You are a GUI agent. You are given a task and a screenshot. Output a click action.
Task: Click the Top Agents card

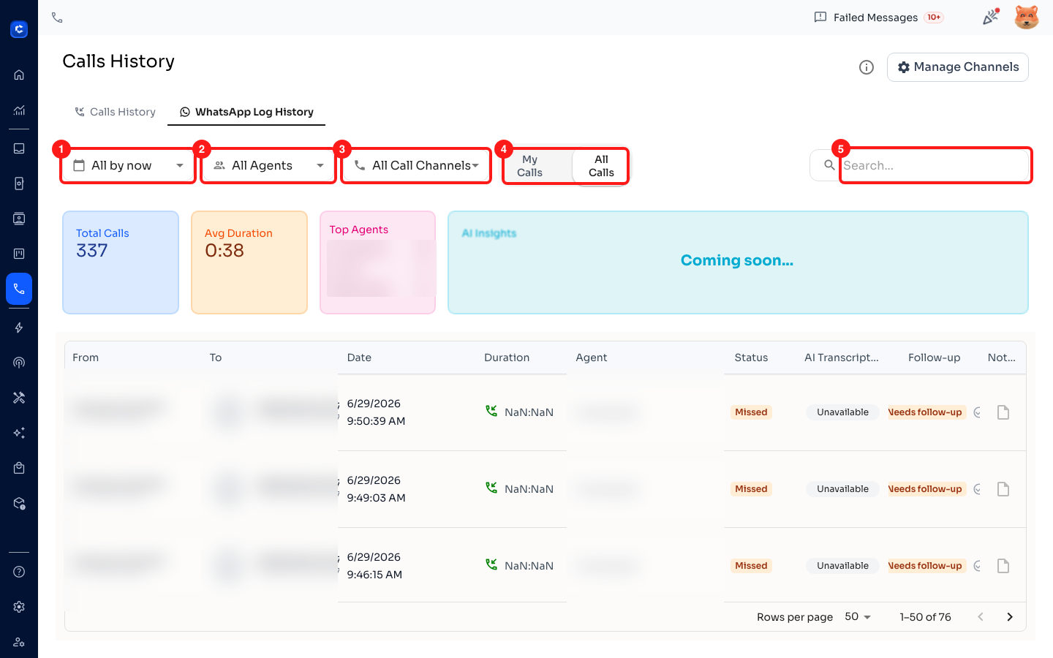(x=378, y=262)
